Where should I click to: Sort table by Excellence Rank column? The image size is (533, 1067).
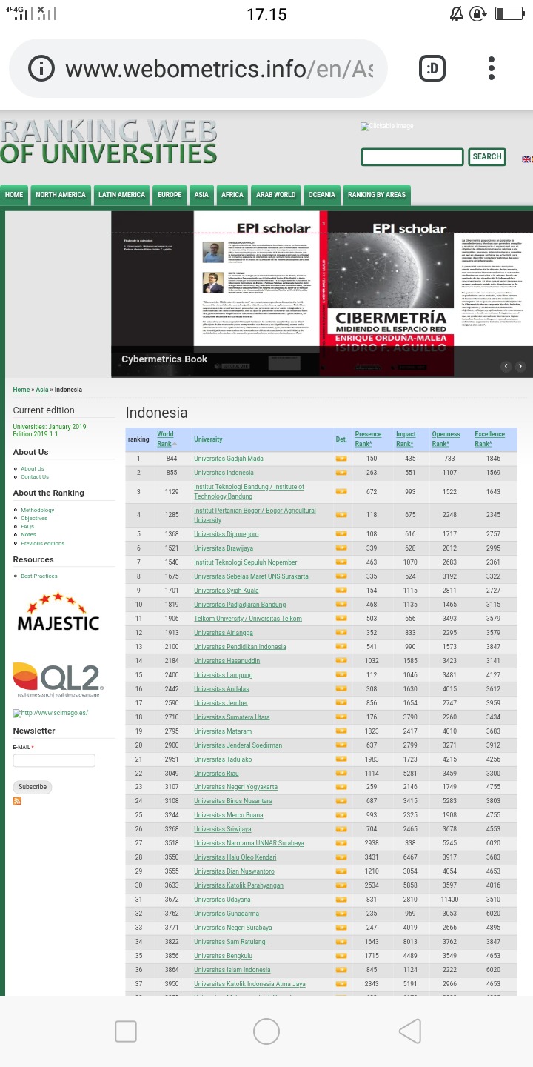point(489,439)
